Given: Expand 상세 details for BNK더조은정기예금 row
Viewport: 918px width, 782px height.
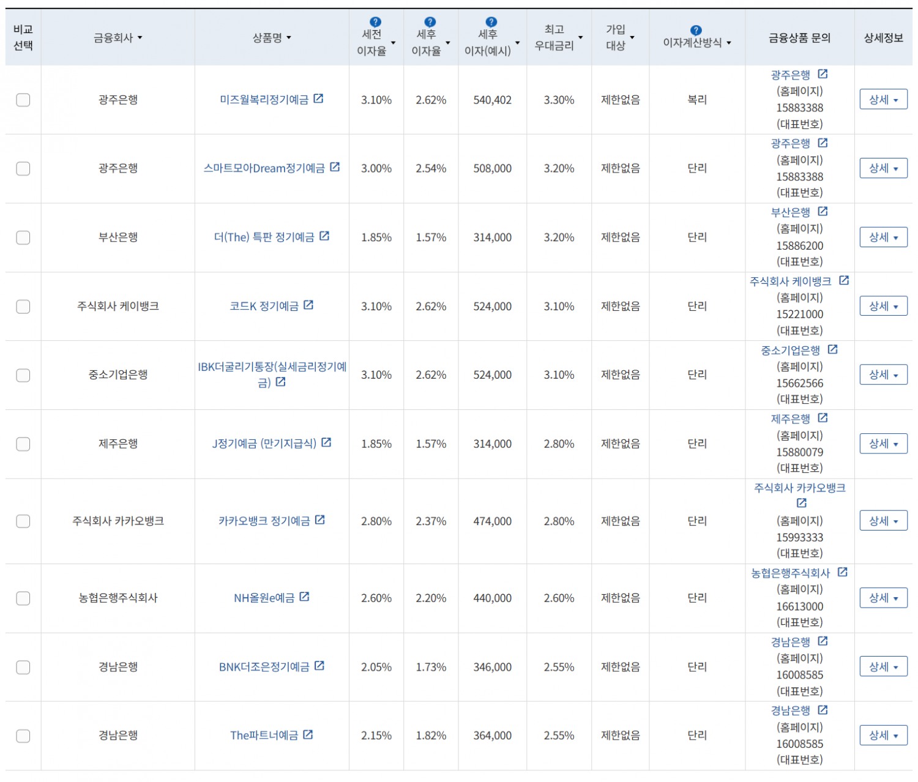Looking at the screenshot, I should point(884,666).
